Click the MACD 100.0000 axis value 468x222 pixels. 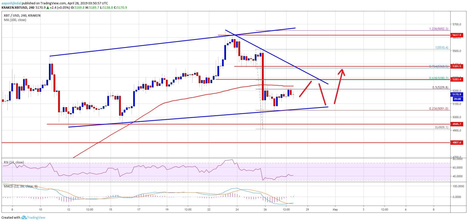tap(458, 186)
